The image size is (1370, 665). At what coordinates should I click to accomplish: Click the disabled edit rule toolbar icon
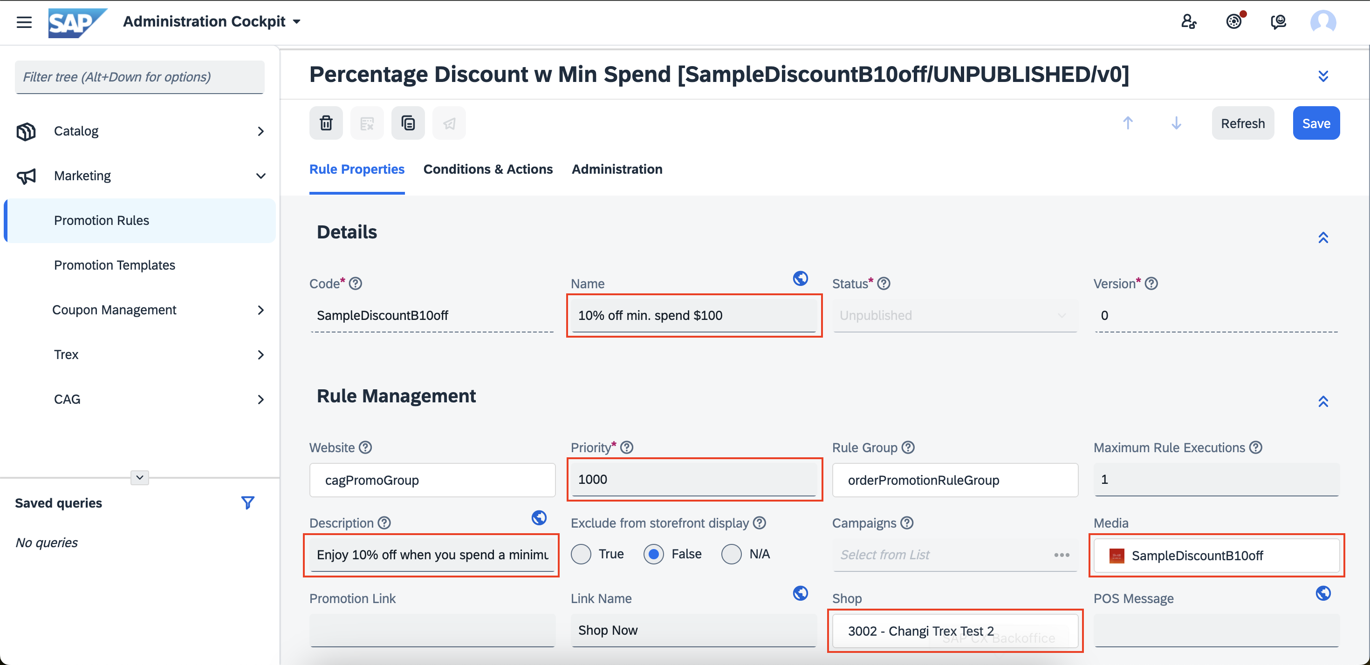[367, 123]
